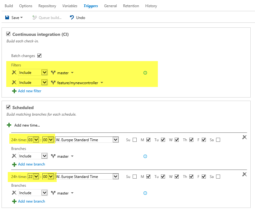Click the green info icon beside master filter
Image resolution: width=255 pixels, height=211 pixels.
point(145,73)
